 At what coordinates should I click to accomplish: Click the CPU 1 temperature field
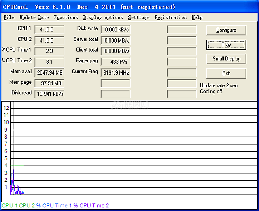point(49,30)
